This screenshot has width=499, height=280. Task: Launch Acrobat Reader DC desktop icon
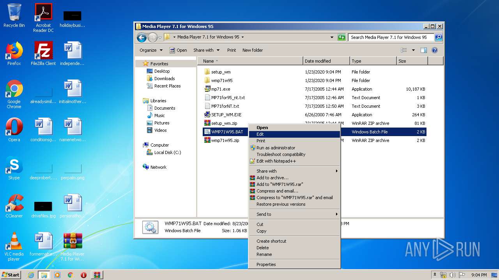43,17
